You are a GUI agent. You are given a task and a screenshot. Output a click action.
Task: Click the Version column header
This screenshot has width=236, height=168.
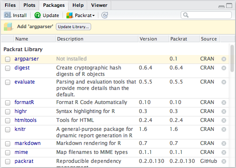[153, 39]
